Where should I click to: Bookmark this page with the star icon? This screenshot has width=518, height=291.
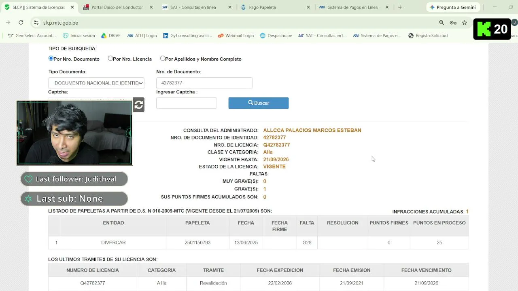coord(465,23)
